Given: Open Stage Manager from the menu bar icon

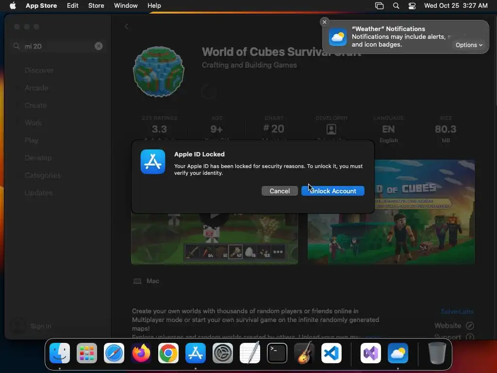Looking at the screenshot, I should point(380,6).
